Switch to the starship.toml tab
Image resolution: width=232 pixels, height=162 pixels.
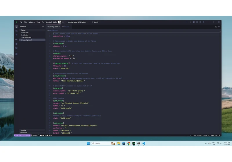coord(53,27)
